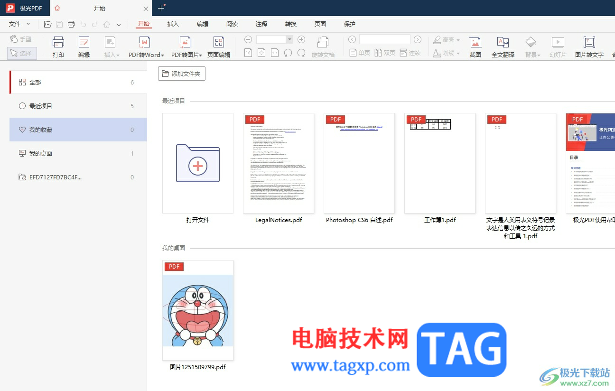
Task: Select the 截图 screenshot tool
Action: coord(475,47)
